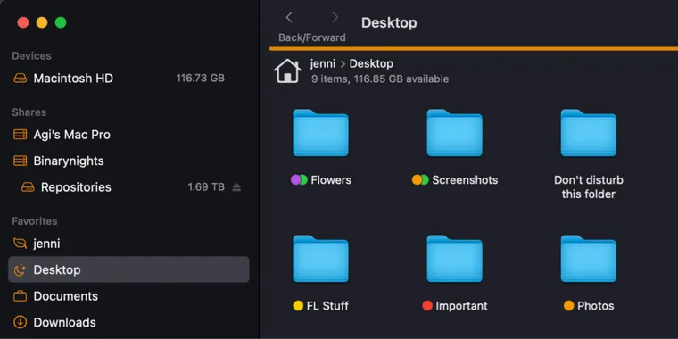Click the Forward arrow in toolbar

[x=335, y=17]
